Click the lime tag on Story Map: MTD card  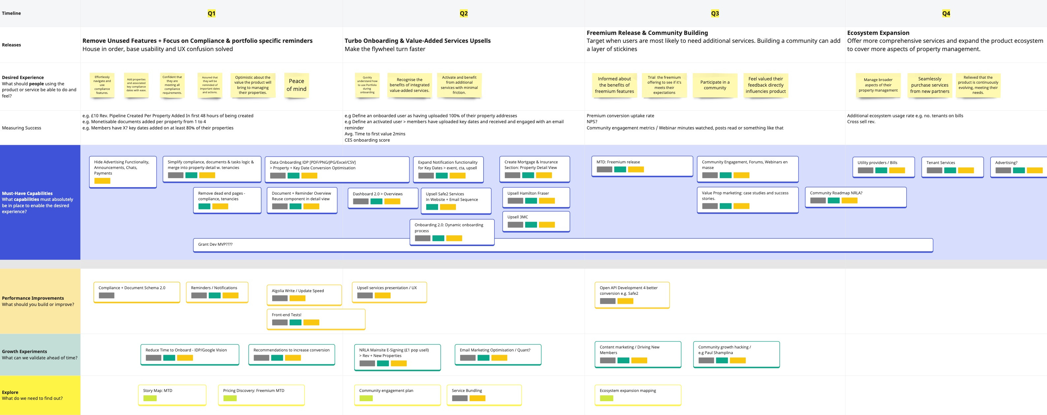[150, 399]
